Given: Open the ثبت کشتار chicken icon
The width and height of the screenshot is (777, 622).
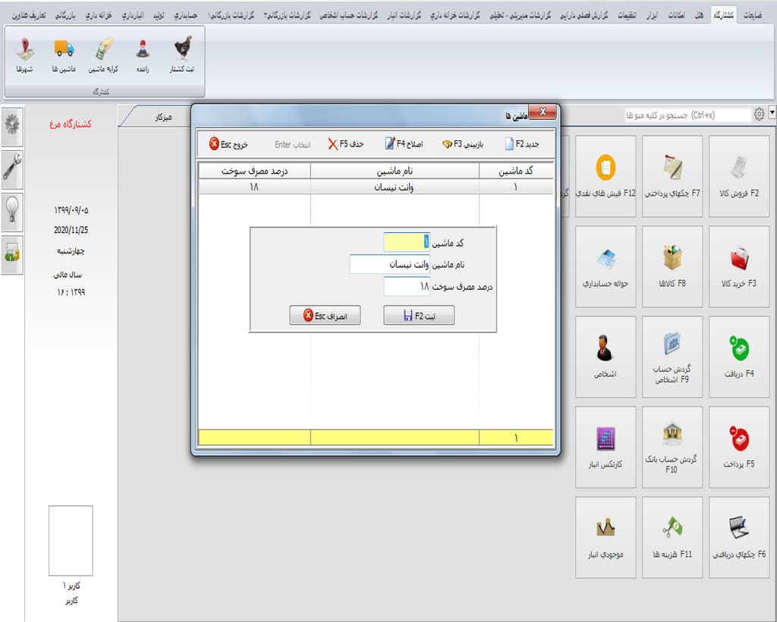Looking at the screenshot, I should (x=182, y=55).
